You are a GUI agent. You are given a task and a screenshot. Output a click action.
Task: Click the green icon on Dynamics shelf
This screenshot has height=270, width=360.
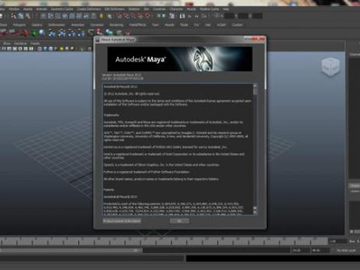pyautogui.click(x=34, y=33)
